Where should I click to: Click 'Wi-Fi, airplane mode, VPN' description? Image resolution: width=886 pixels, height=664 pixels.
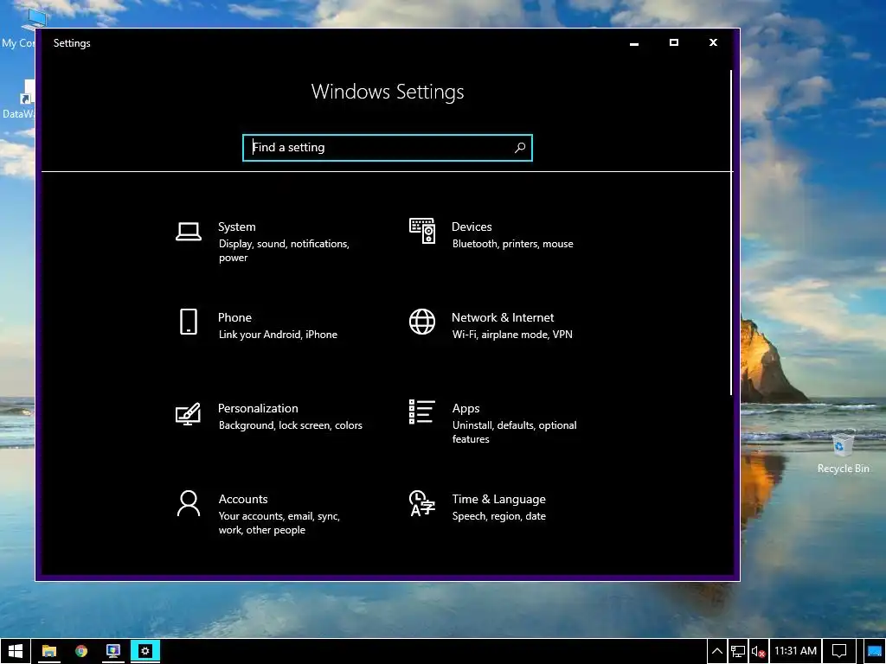click(512, 335)
